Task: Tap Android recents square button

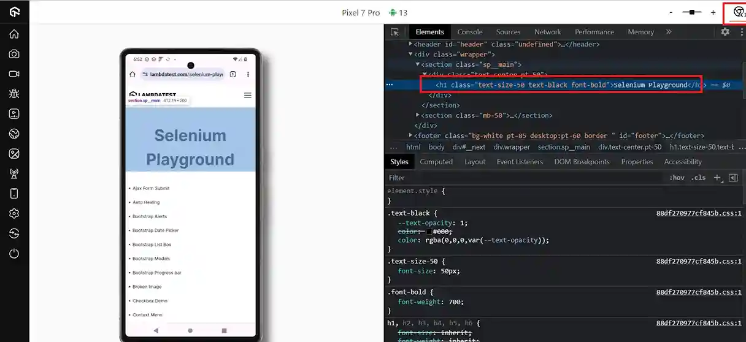Action: (x=224, y=330)
